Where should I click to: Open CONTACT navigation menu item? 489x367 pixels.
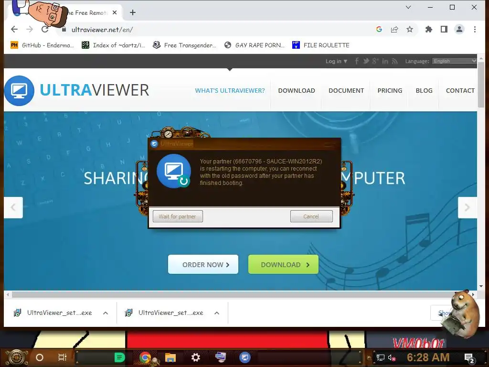(460, 90)
